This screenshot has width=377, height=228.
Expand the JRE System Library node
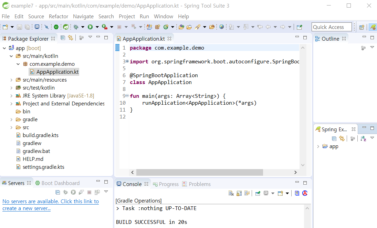[11, 96]
